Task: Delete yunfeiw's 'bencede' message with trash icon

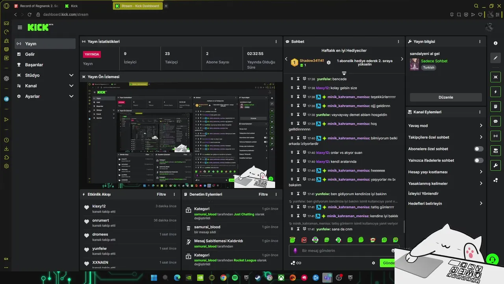Action: [x=292, y=79]
